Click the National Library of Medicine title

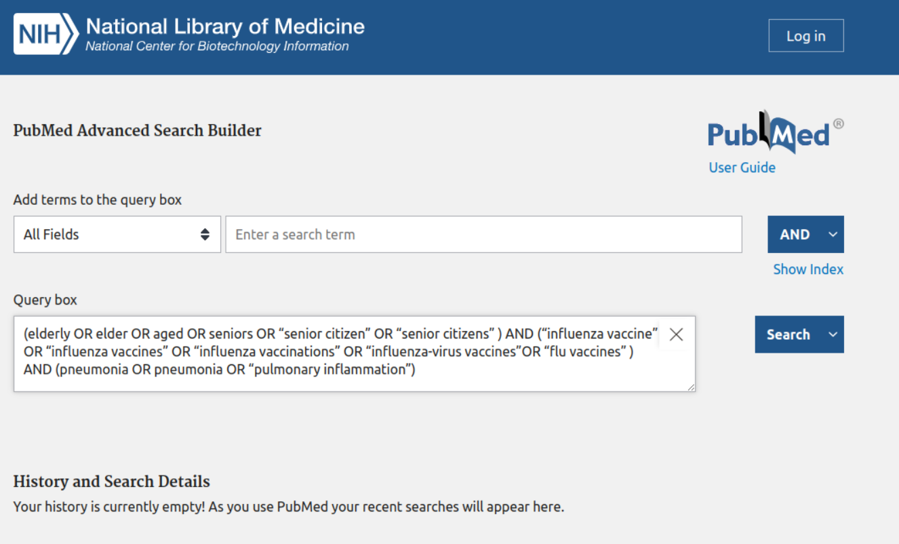pos(225,26)
